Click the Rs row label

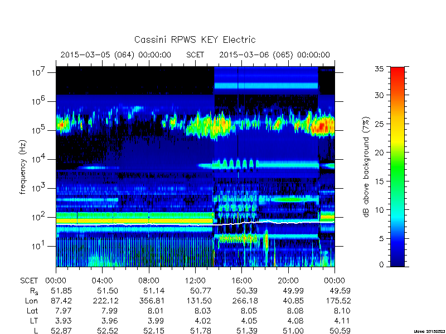tap(34, 291)
